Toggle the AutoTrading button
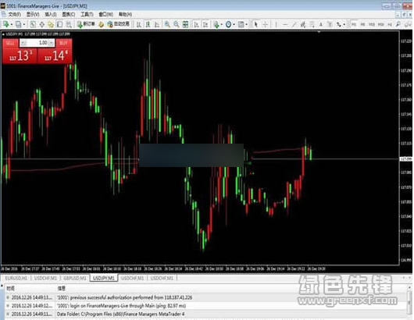The image size is (414, 320). click(x=118, y=24)
